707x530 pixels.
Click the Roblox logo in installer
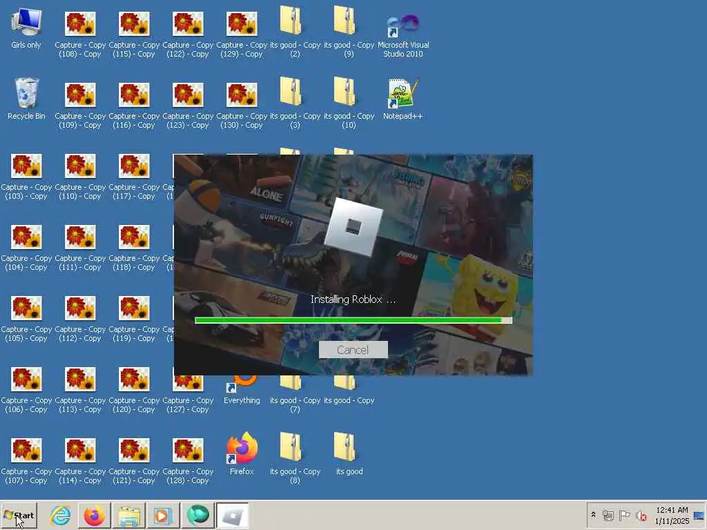tap(353, 227)
